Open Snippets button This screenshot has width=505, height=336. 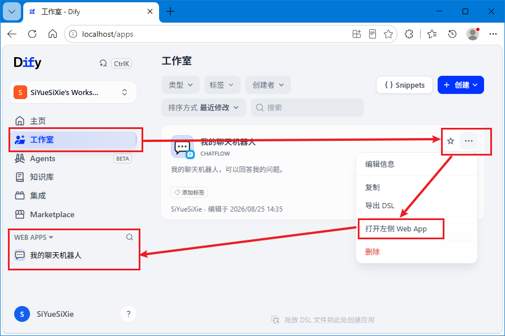[x=405, y=85]
